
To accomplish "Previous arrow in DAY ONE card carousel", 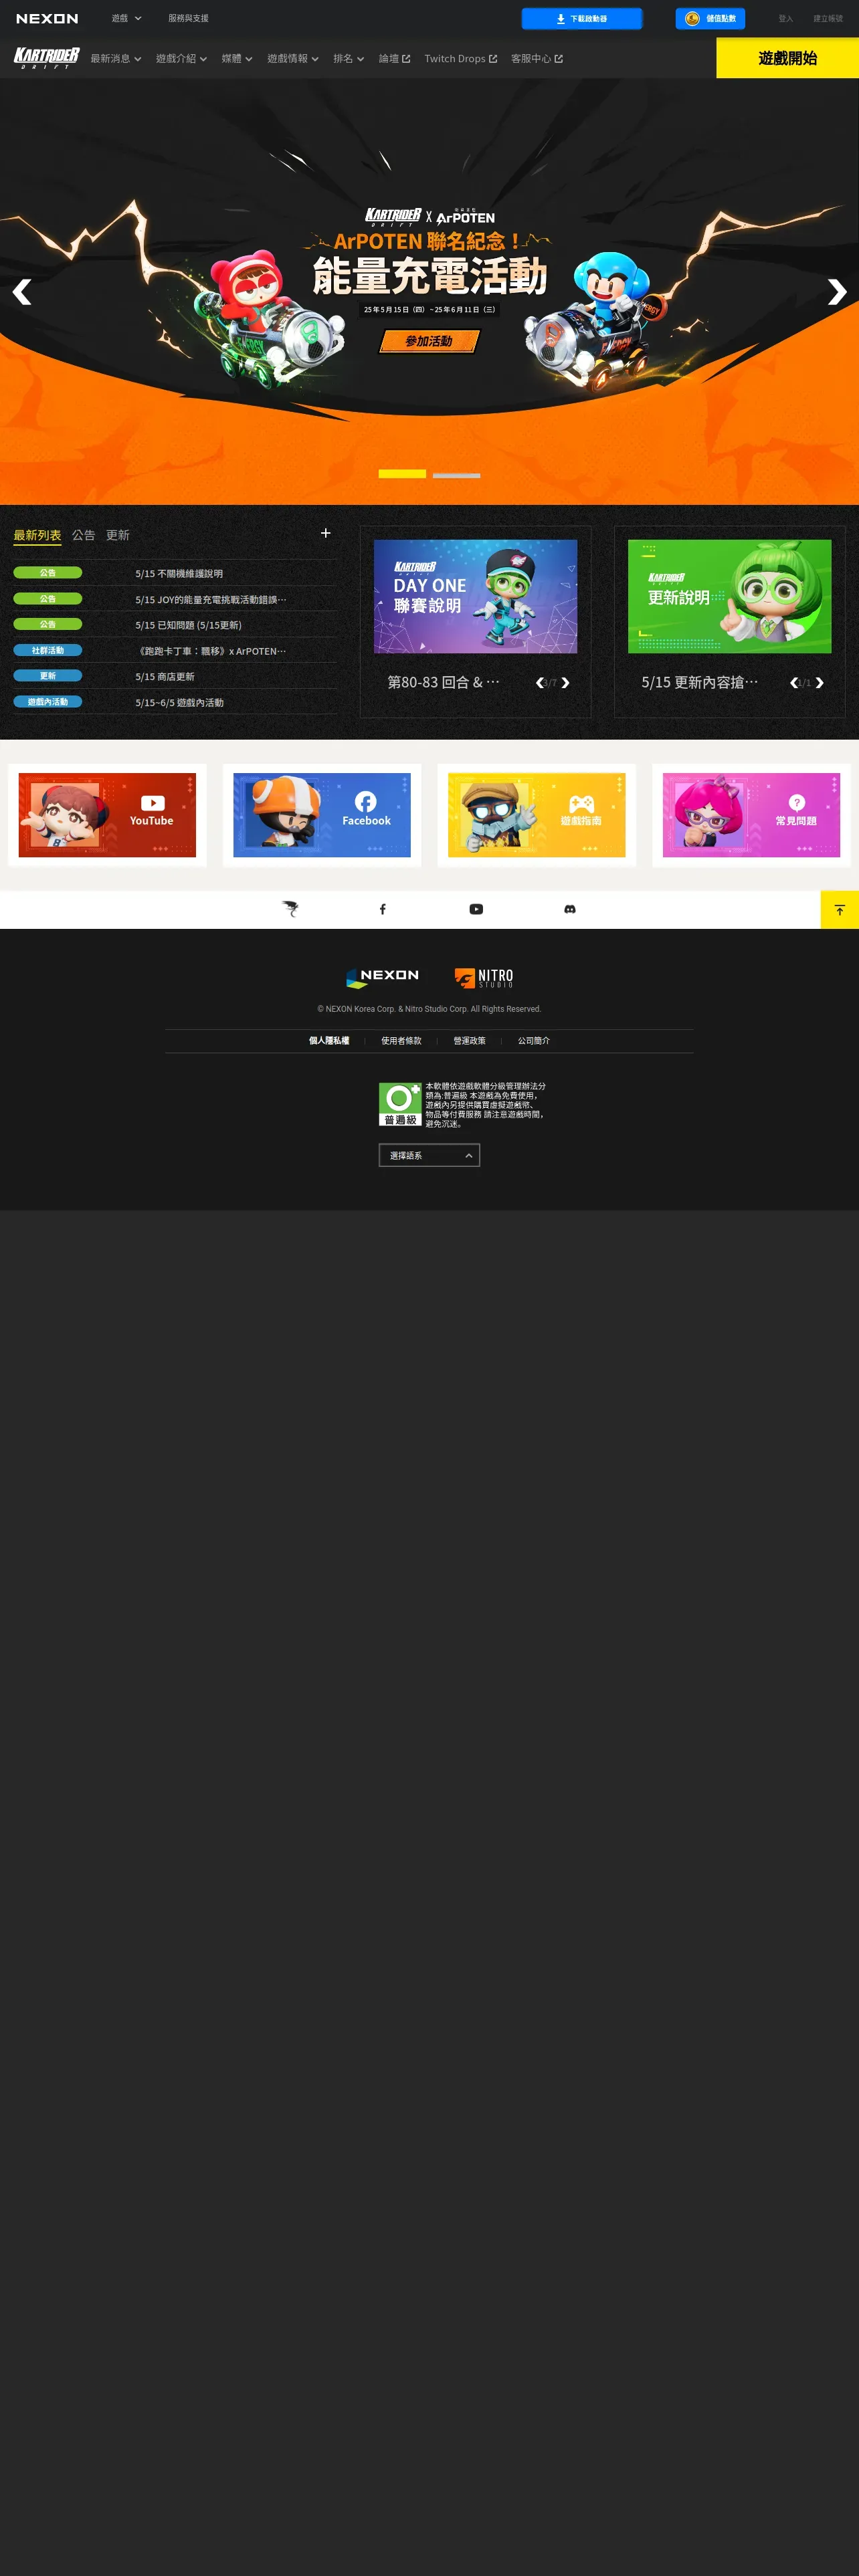I will click(x=540, y=683).
